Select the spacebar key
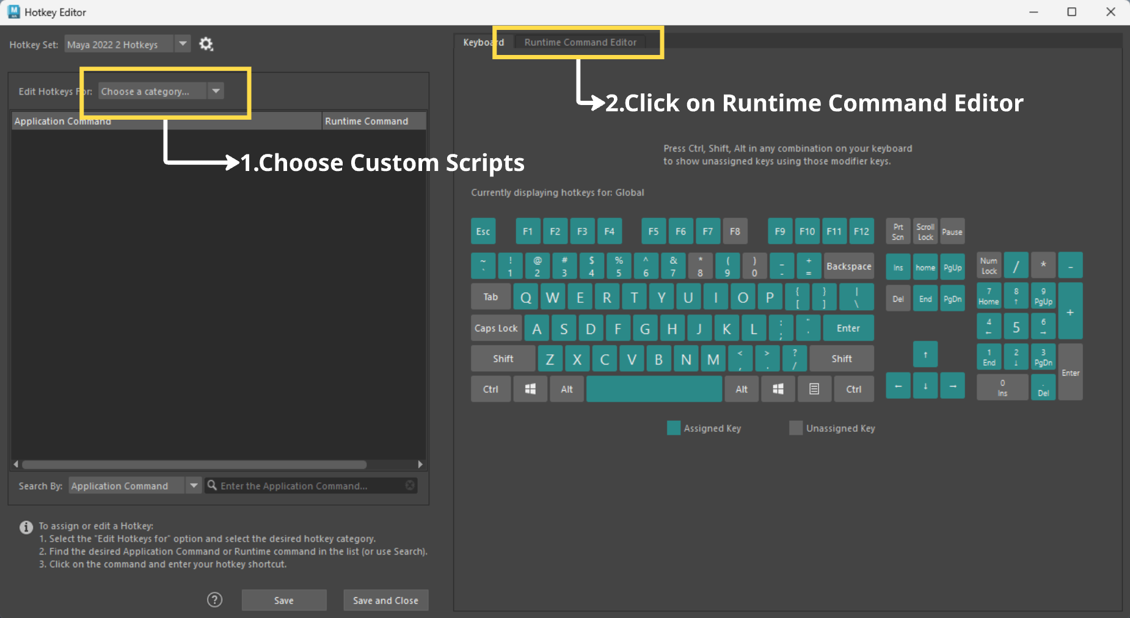The width and height of the screenshot is (1130, 618). click(654, 389)
